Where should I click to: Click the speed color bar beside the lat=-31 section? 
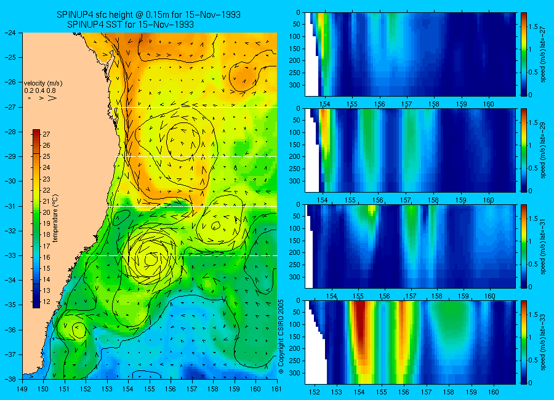tap(523, 246)
